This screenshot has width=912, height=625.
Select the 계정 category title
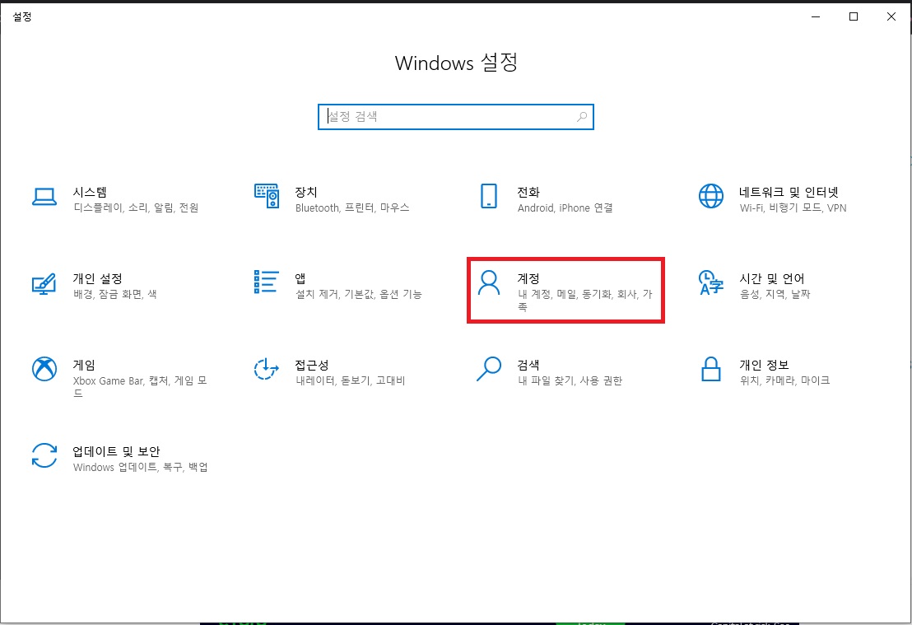tap(528, 279)
